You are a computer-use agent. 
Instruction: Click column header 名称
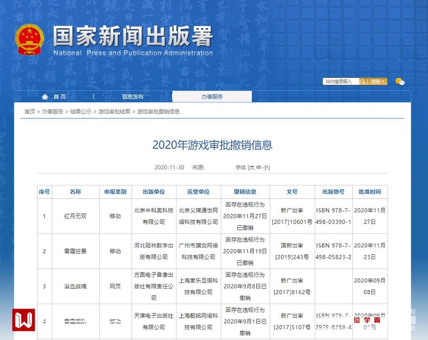click(x=76, y=192)
